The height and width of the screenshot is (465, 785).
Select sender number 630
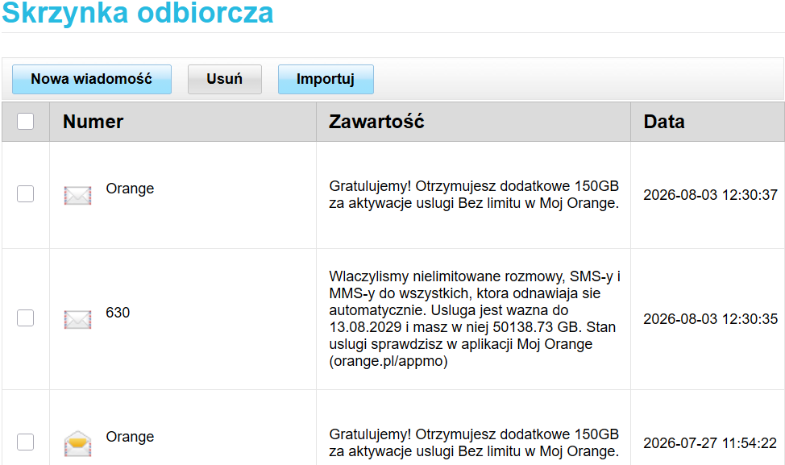click(118, 313)
